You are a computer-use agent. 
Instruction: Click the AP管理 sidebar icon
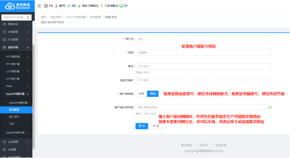point(5,150)
